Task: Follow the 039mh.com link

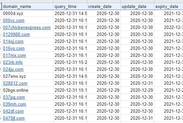Action: pos(14,104)
